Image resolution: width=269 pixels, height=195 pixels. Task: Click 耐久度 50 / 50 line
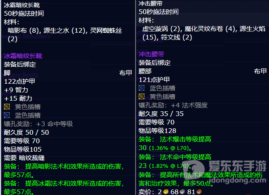26,133
